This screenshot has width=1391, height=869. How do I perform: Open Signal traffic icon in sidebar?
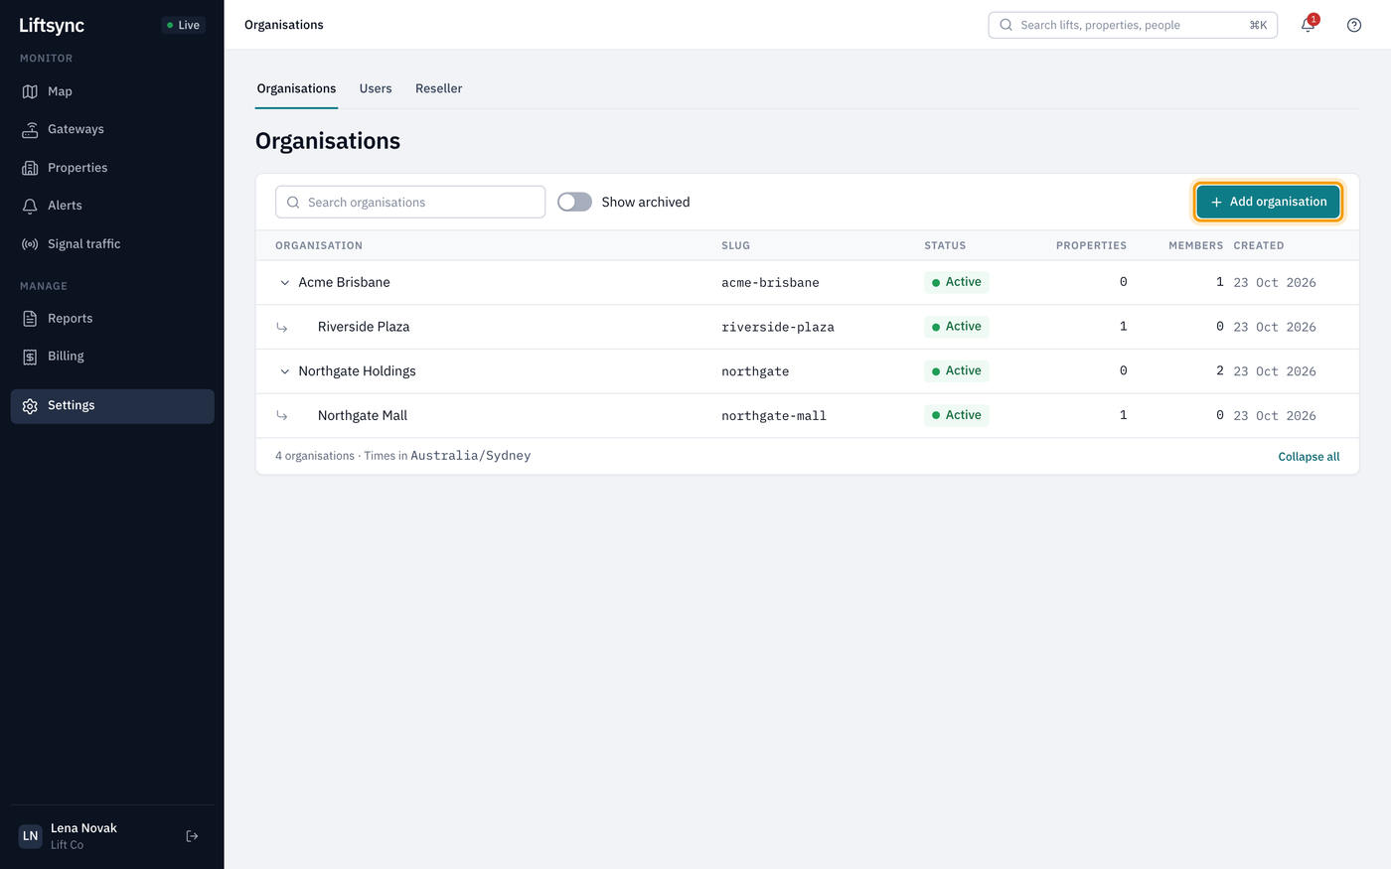(x=30, y=244)
